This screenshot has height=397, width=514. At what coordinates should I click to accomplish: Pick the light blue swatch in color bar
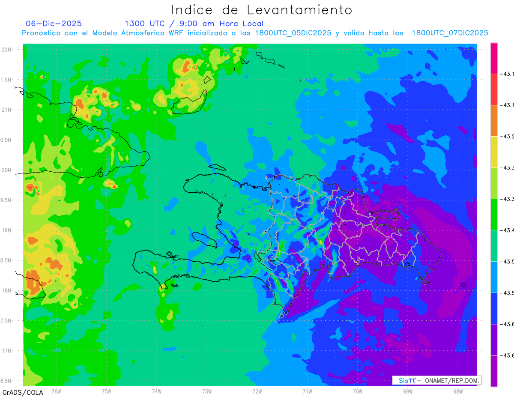pos(494,277)
